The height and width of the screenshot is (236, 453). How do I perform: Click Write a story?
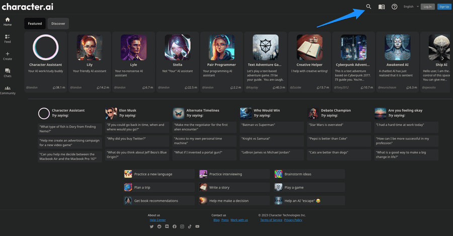click(234, 187)
